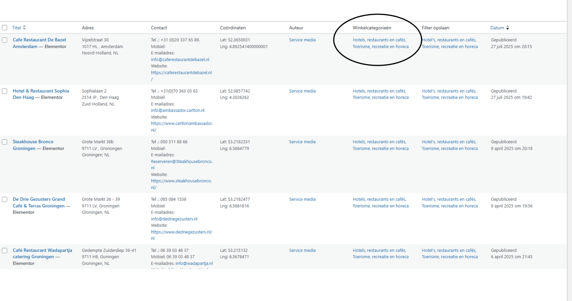Open Winkelcategorie Toerisme, recreatie en horeca, De Bazel row

tap(381, 46)
